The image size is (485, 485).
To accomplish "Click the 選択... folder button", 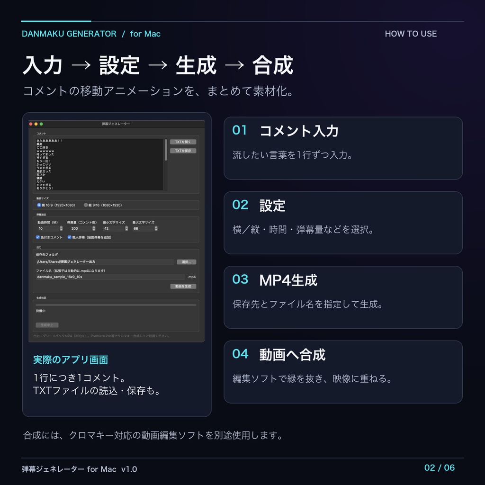I will 187,262.
